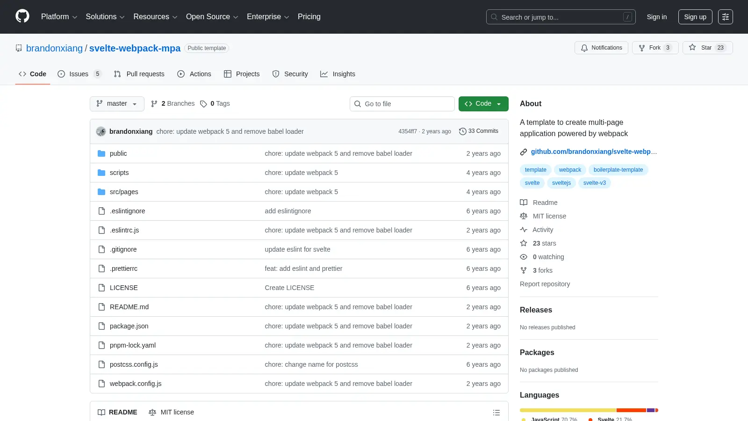This screenshot has height=421, width=748.
Task: View the 23 stars stargazers link
Action: coord(538,243)
